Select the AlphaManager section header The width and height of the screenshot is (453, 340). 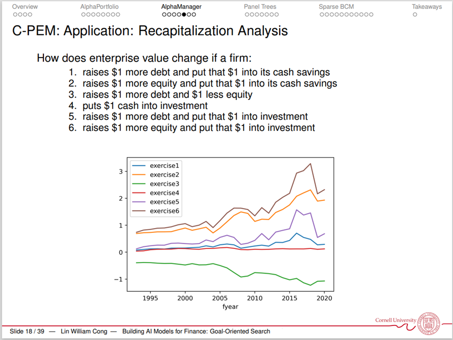pyautogui.click(x=181, y=7)
